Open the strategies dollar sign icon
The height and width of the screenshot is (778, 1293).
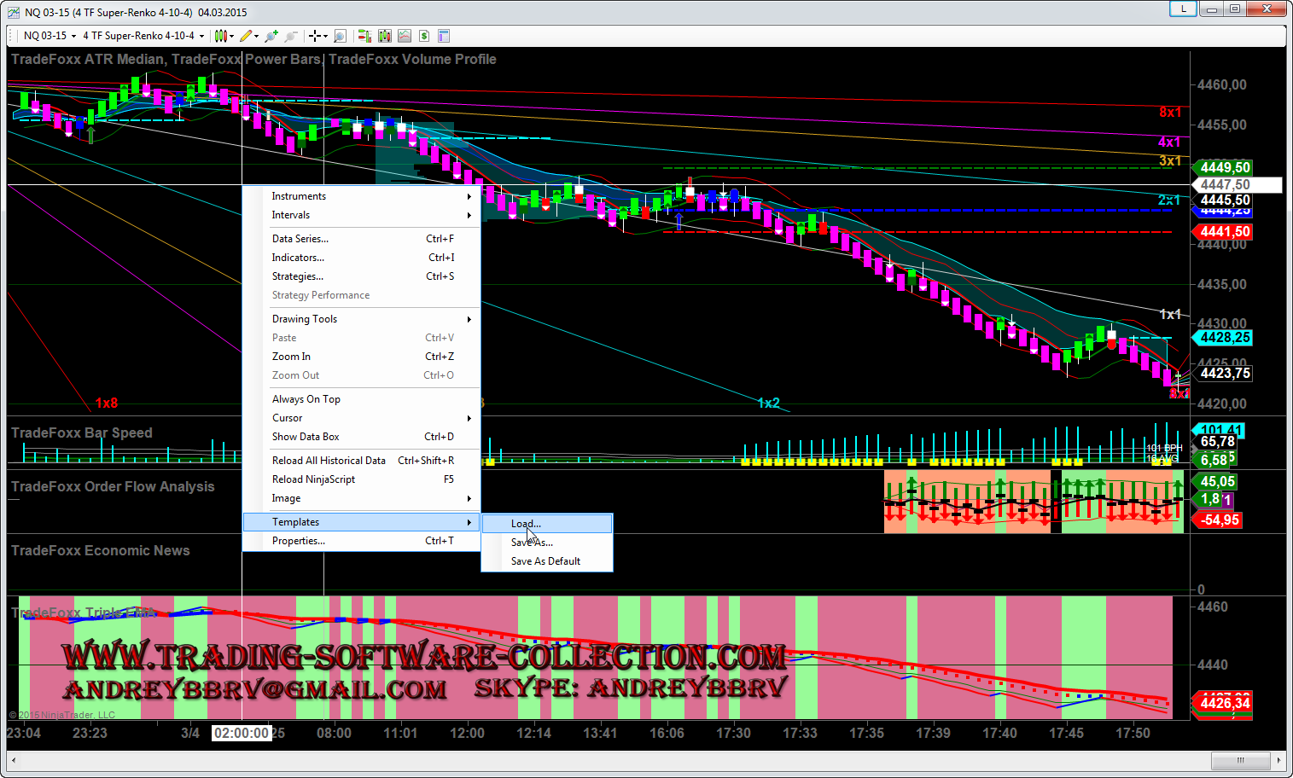pyautogui.click(x=424, y=36)
